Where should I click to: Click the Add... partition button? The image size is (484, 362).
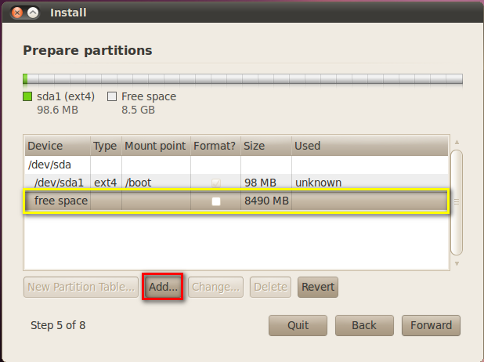[x=163, y=287]
